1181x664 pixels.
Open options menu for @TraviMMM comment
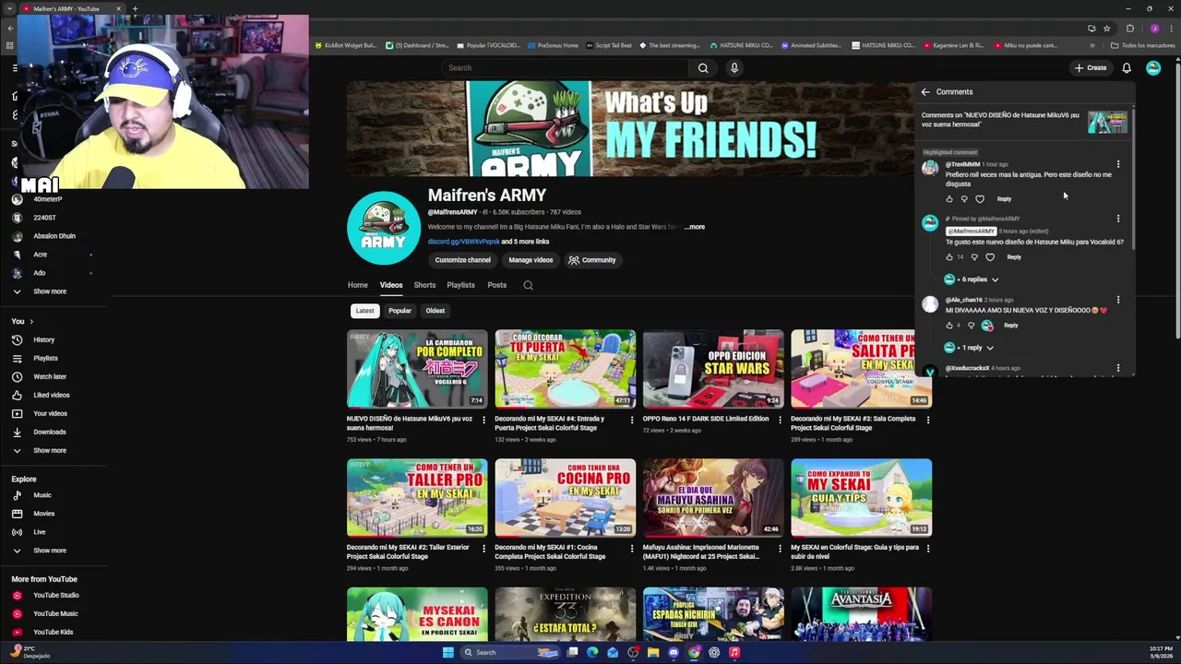point(1118,164)
